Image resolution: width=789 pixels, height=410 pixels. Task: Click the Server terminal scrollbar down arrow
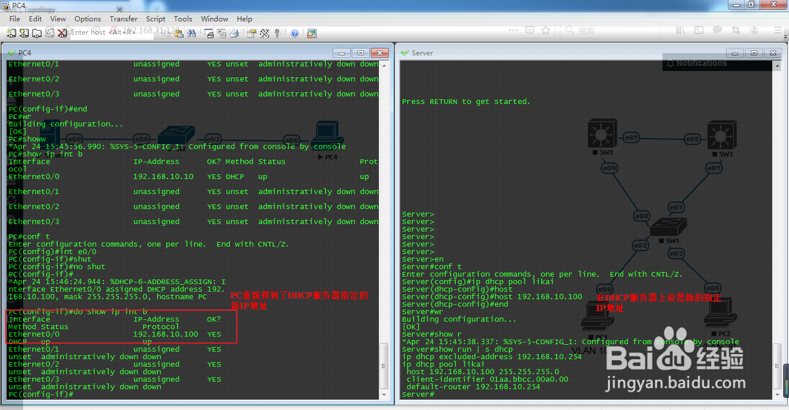(x=778, y=394)
